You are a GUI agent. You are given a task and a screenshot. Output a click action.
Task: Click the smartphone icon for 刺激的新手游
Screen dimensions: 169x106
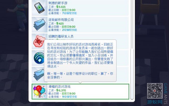[39, 8]
